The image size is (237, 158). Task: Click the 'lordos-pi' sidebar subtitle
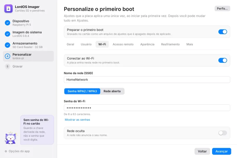tap(18, 58)
